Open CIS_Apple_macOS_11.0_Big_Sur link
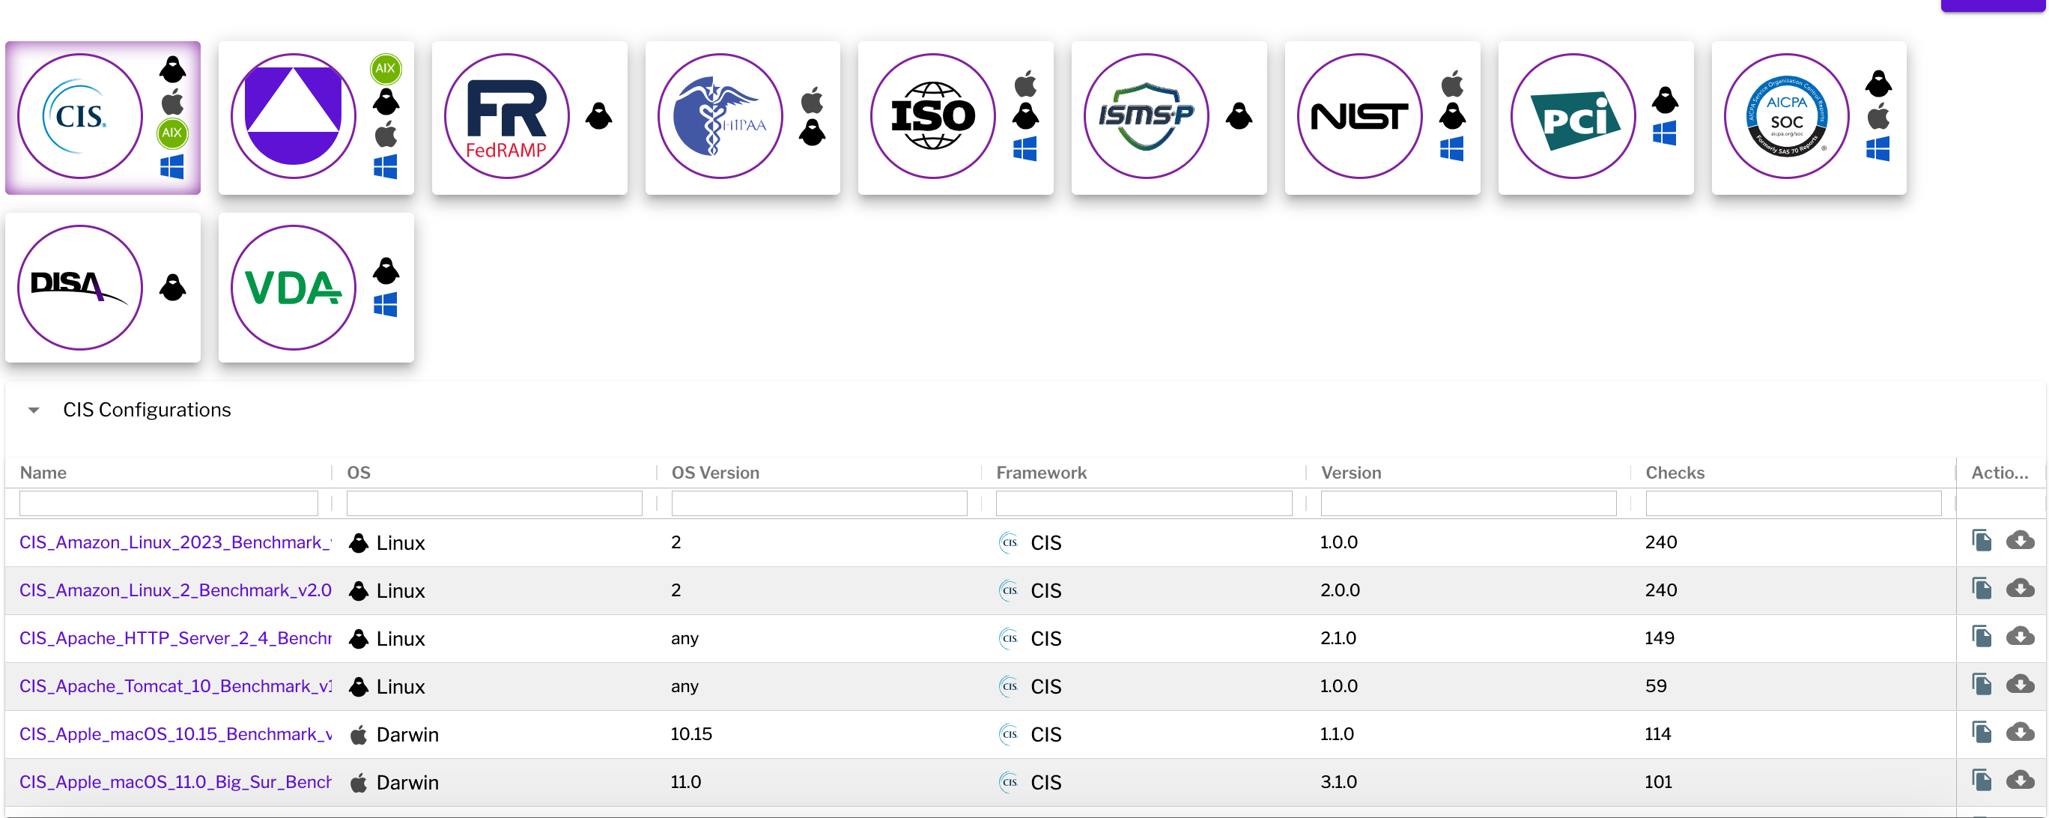Screen dimensions: 2049x818 (175, 782)
